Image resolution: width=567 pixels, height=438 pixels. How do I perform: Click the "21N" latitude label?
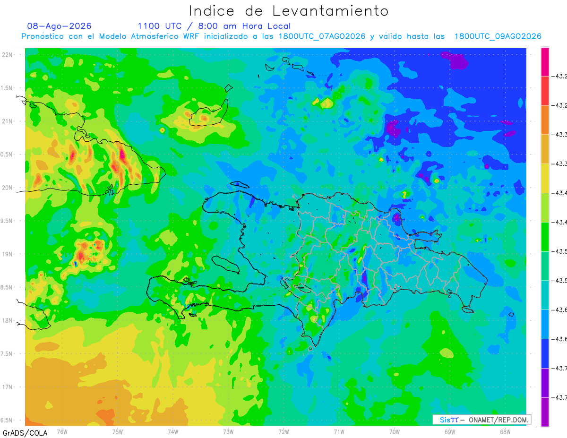(x=7, y=121)
